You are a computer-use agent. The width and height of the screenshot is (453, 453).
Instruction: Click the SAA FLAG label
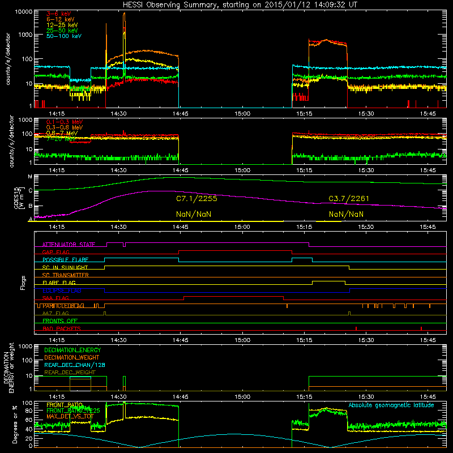point(55,298)
